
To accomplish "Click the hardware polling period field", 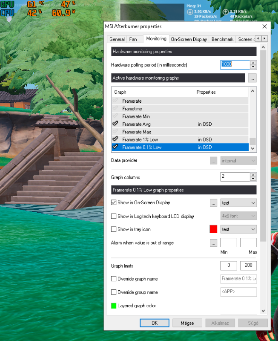I will point(235,65).
